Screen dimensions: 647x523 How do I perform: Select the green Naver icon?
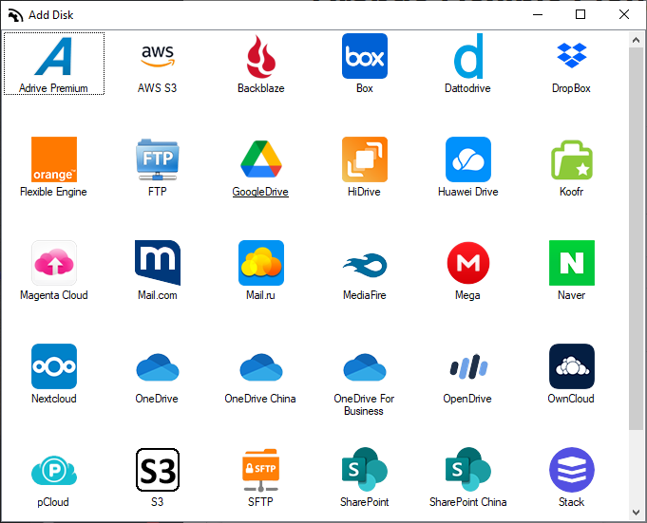(572, 263)
